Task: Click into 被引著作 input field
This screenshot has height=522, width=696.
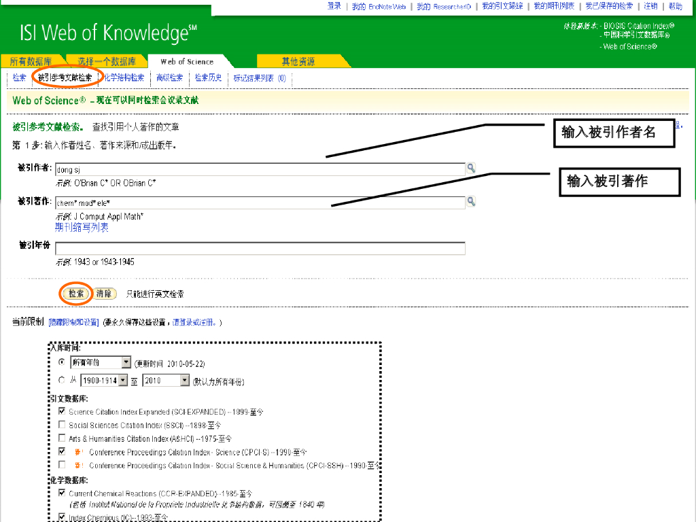Action: tap(260, 203)
